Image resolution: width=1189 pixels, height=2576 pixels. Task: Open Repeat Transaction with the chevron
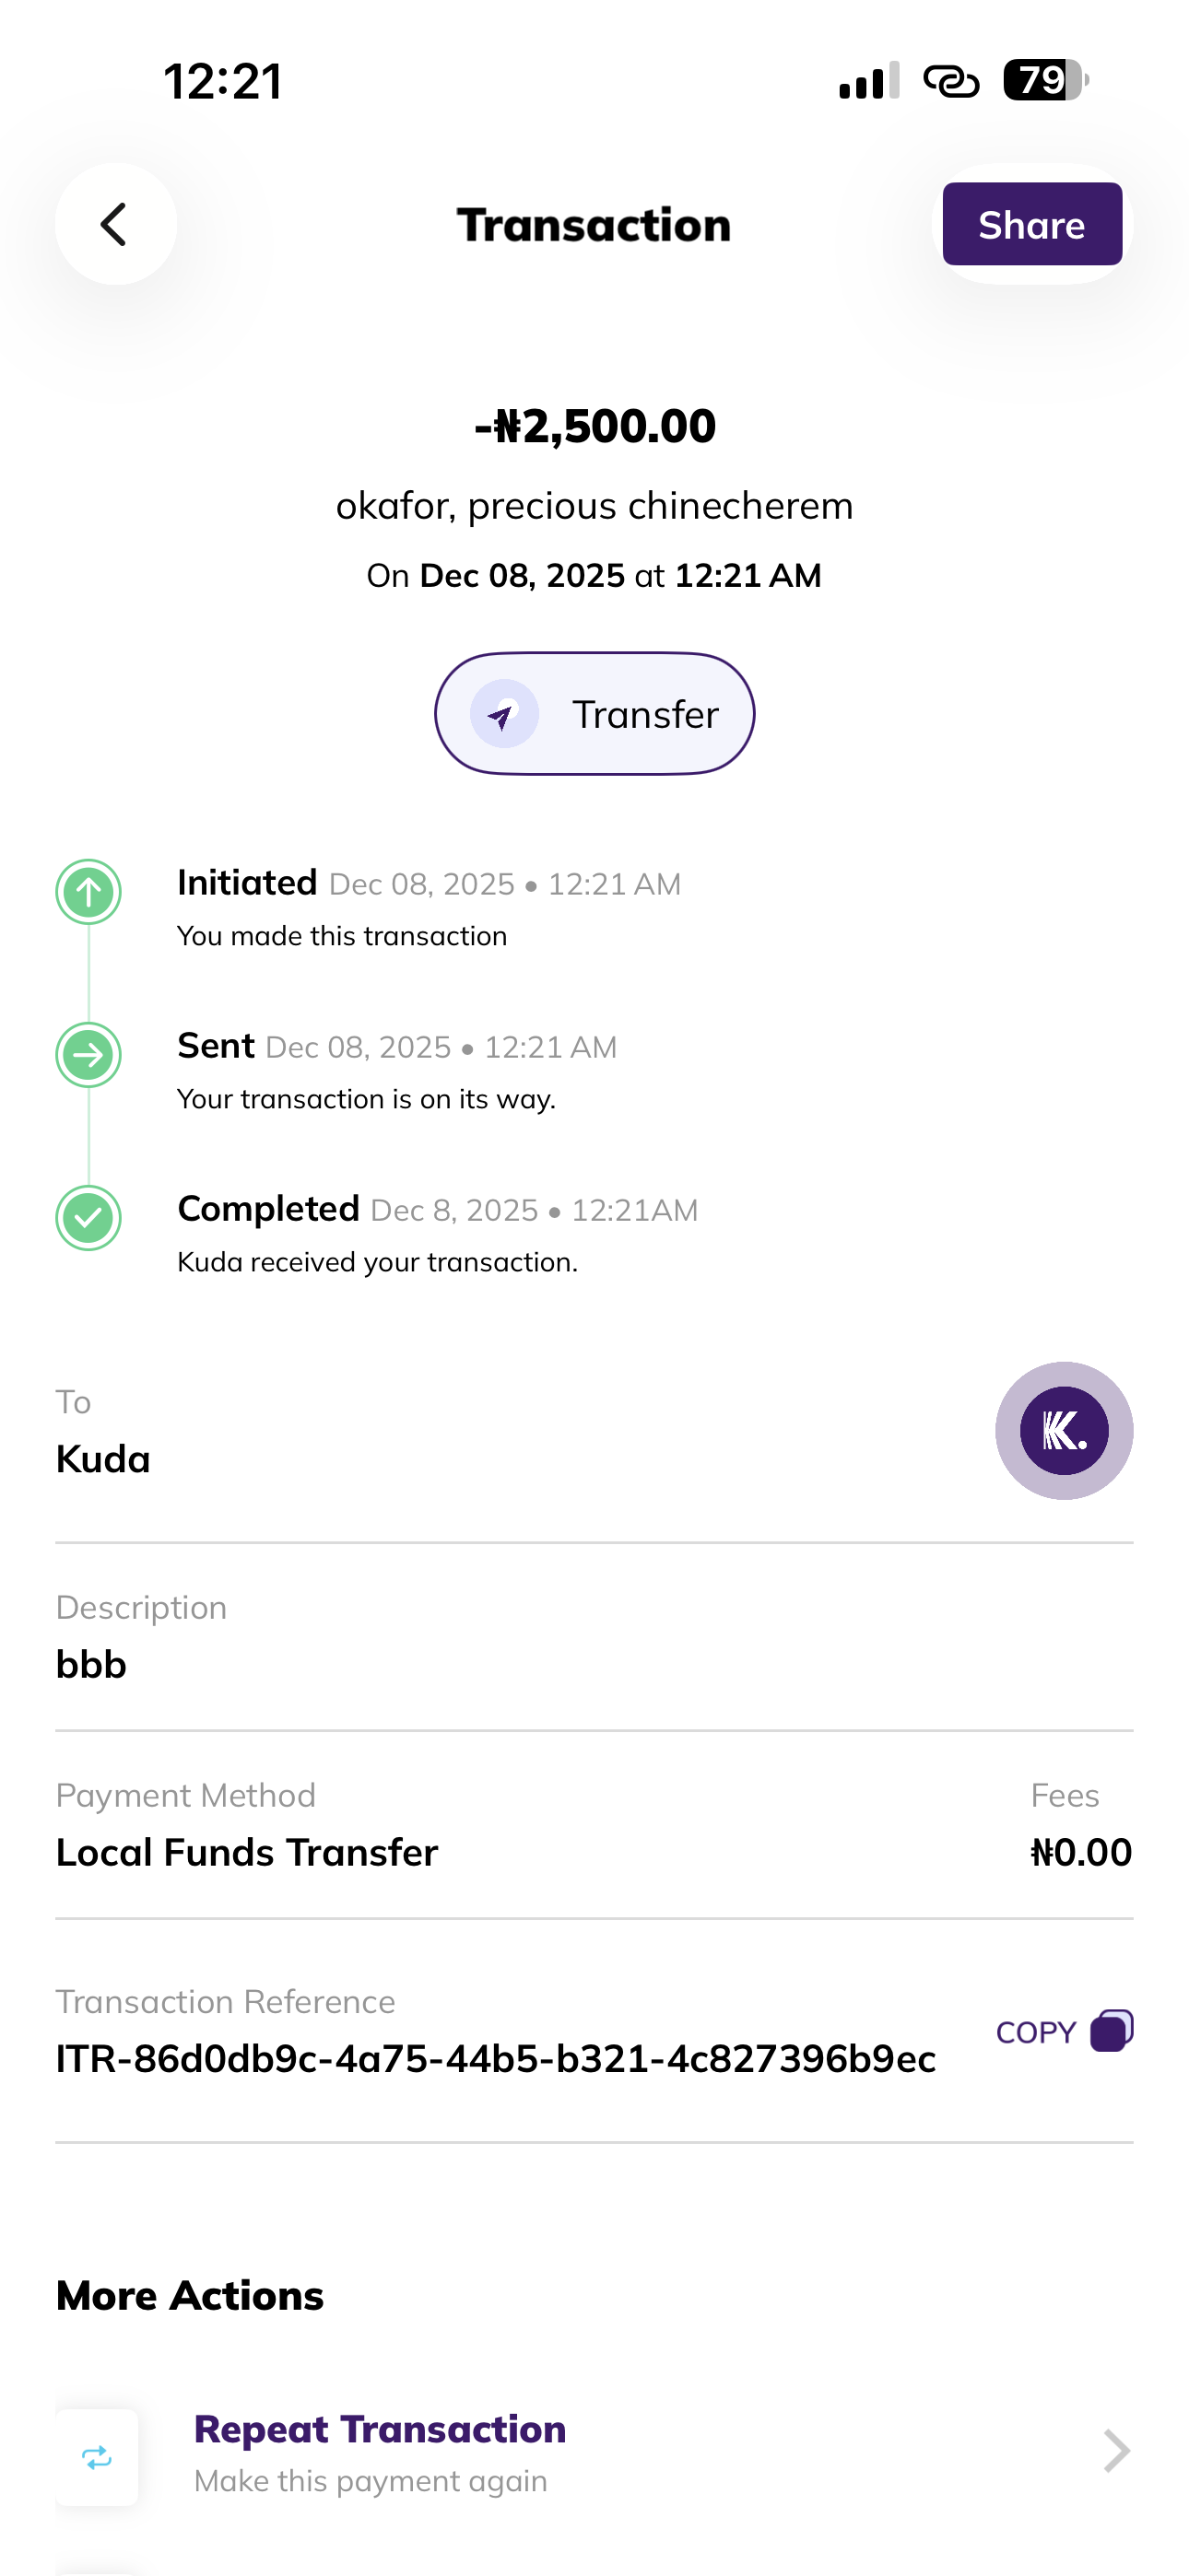pyautogui.click(x=1116, y=2451)
